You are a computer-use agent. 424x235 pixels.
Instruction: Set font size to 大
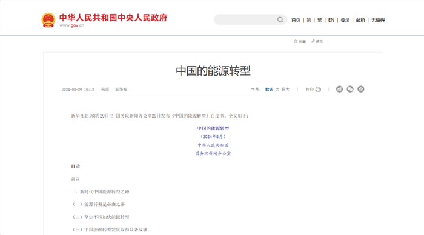pyautogui.click(x=277, y=90)
